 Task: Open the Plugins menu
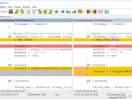coord(17,7)
